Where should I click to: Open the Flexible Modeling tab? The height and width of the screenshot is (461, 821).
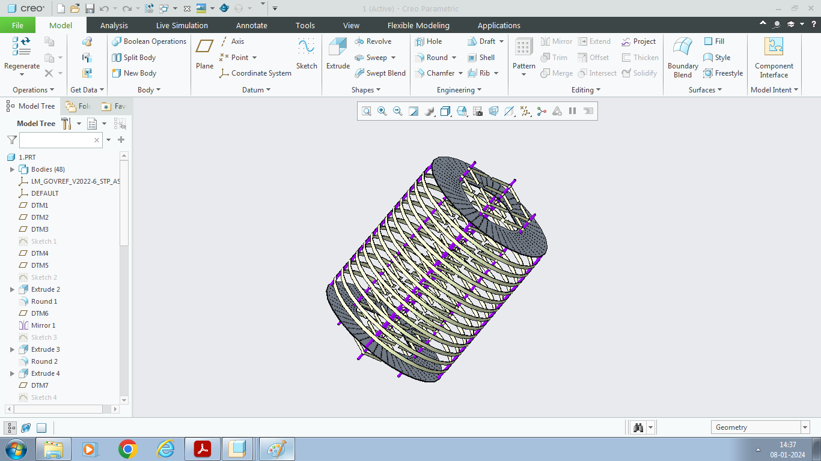point(418,25)
